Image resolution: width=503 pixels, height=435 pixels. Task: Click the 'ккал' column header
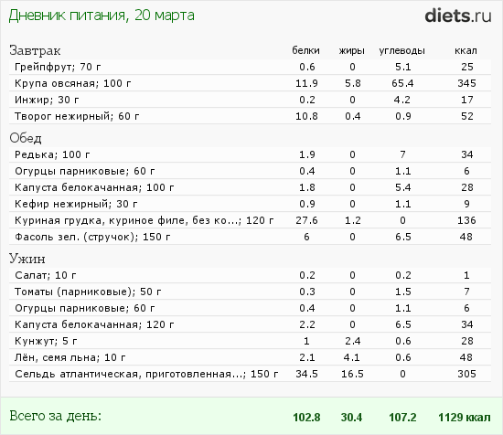pyautogui.click(x=466, y=50)
